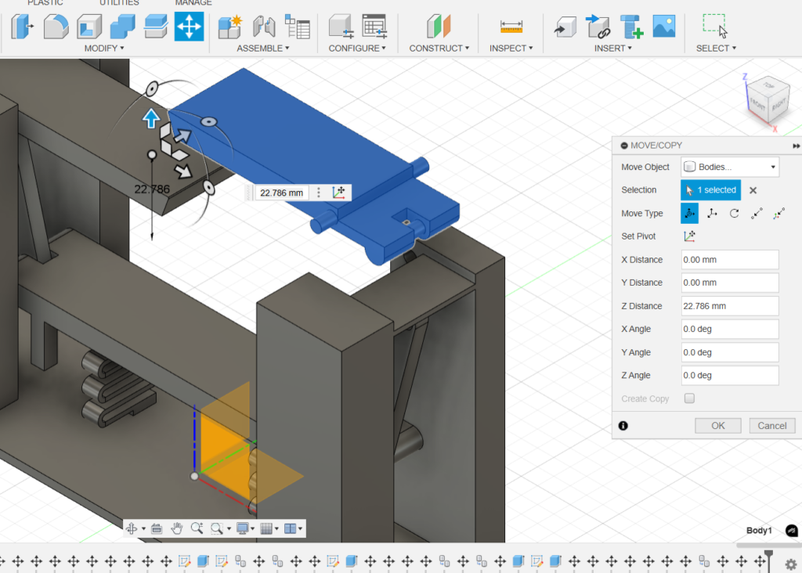The image size is (802, 573).
Task: Select the Pan hand tool
Action: [x=176, y=528]
